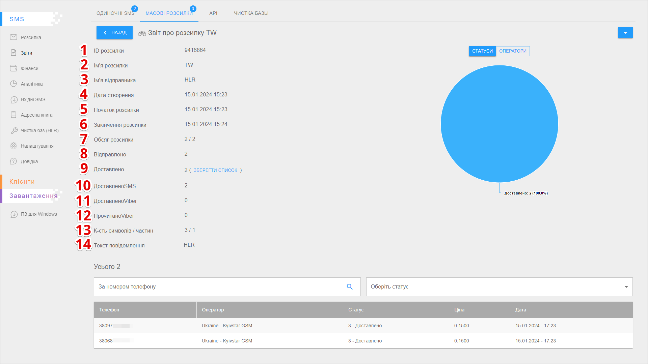Switch to ОДИНОЧНІ SMS tab
The height and width of the screenshot is (364, 648).
115,13
